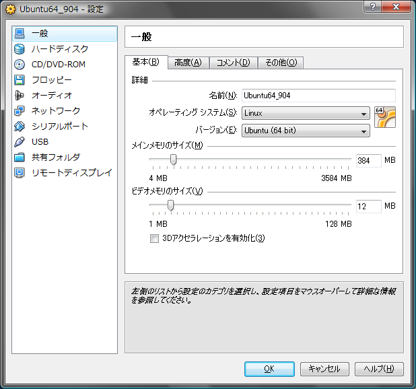Click the OK button

pos(269,369)
